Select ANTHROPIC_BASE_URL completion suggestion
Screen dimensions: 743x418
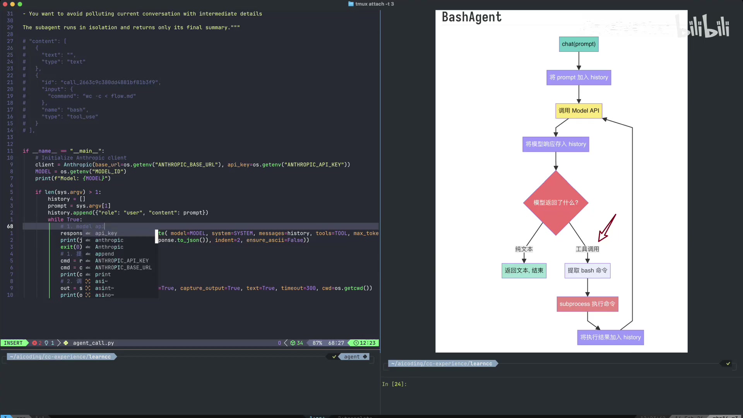123,267
